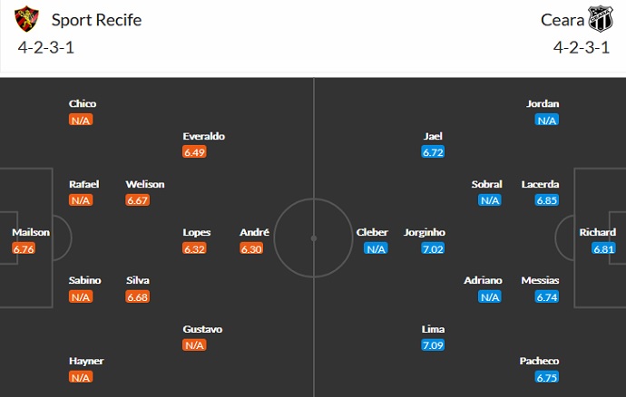626x397 pixels.
Task: Select André's 6.30 rating badge
Action: (x=252, y=248)
